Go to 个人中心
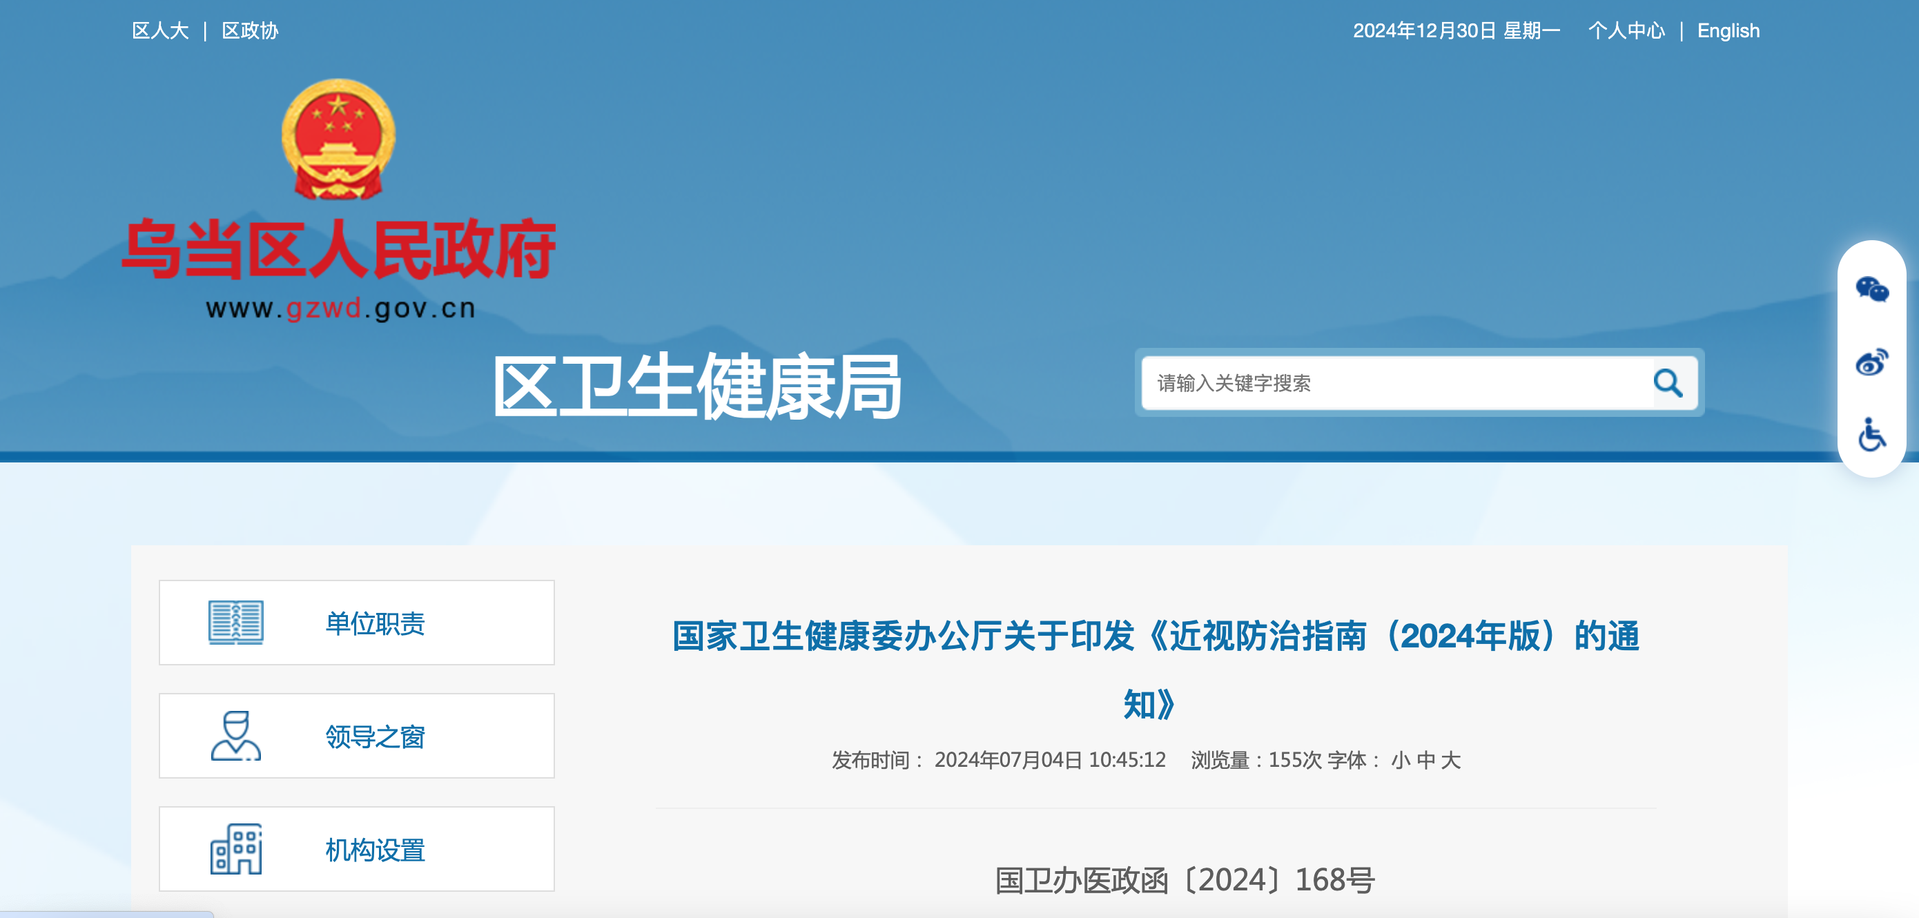The height and width of the screenshot is (918, 1919). coord(1626,30)
